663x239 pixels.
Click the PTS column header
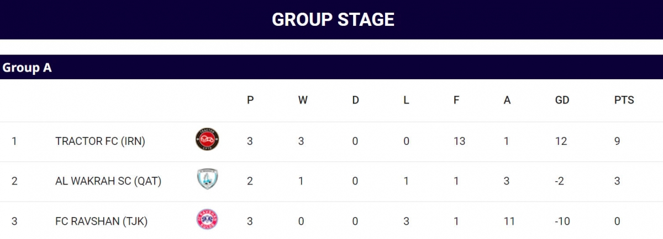(x=624, y=100)
